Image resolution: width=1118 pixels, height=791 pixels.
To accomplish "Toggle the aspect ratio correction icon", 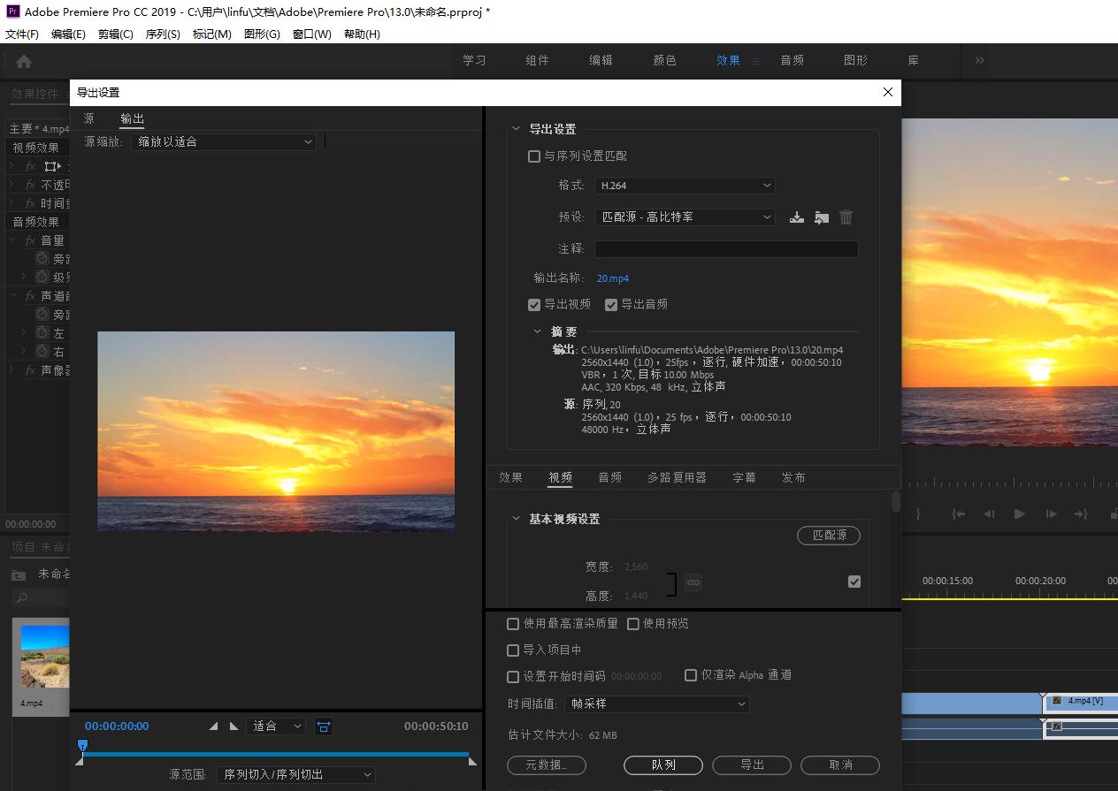I will 324,726.
